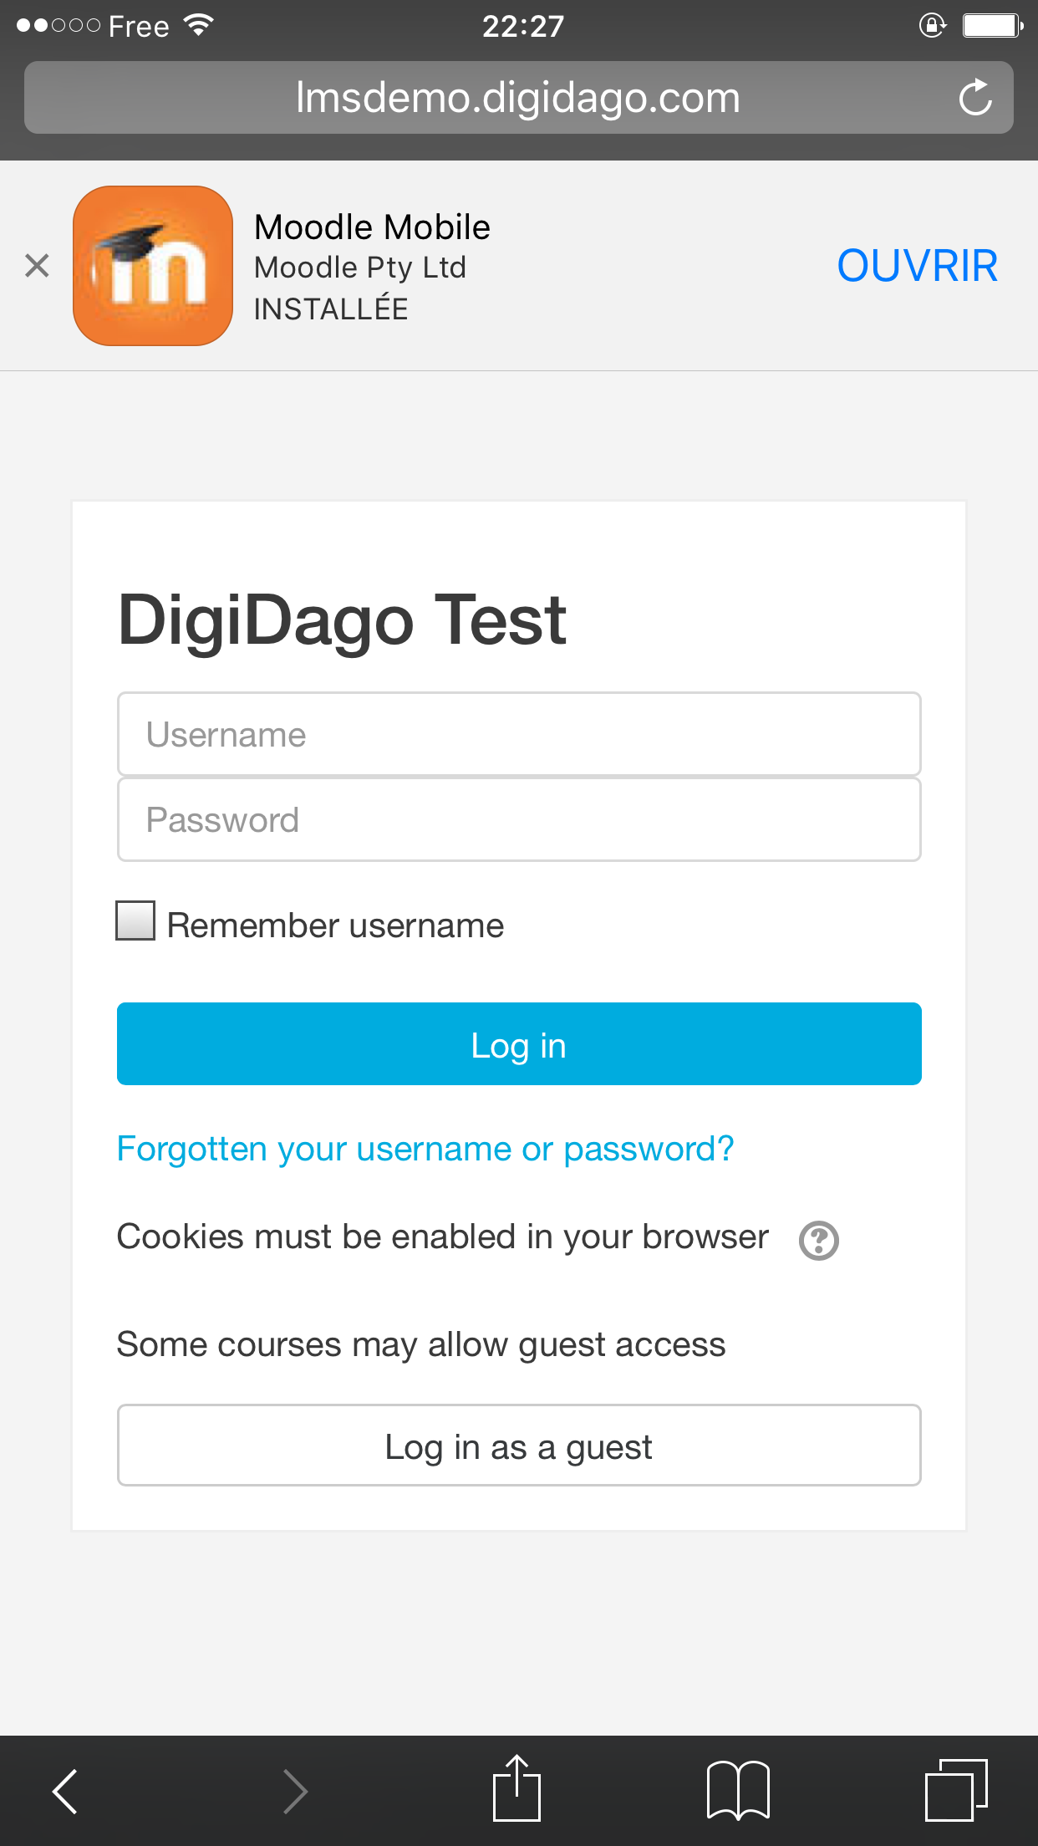Tap the Safari reload page icon
The height and width of the screenshot is (1846, 1038).
click(974, 97)
